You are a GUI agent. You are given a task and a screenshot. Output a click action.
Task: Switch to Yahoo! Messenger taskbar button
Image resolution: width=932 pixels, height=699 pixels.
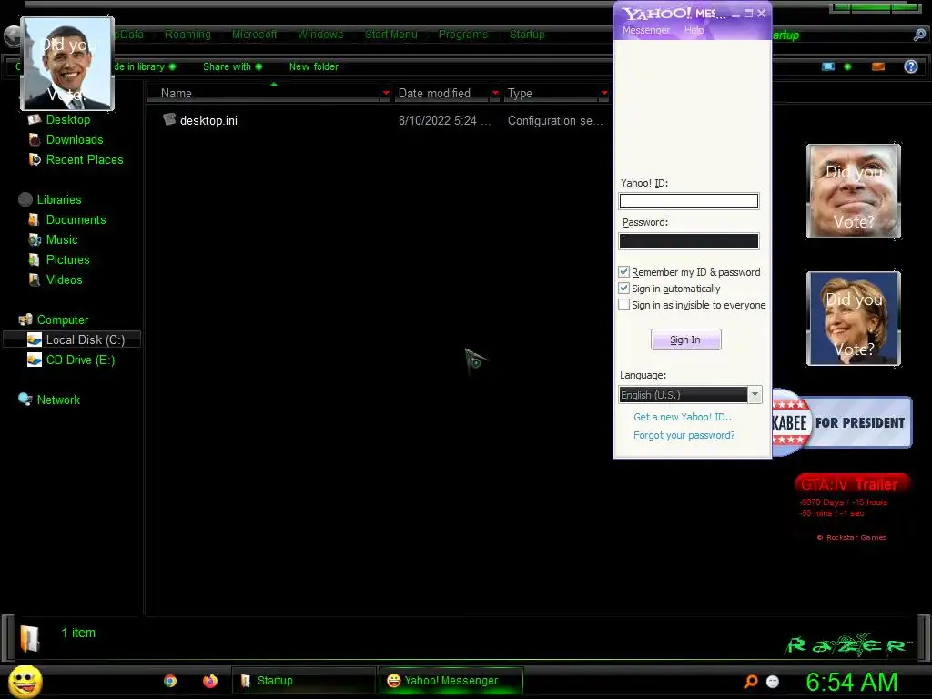451,681
